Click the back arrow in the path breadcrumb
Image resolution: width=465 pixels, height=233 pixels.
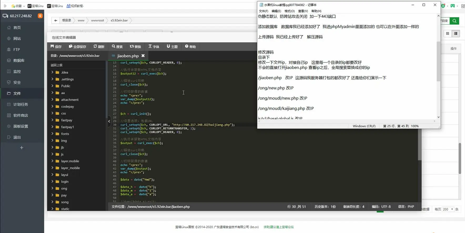pos(55,20)
